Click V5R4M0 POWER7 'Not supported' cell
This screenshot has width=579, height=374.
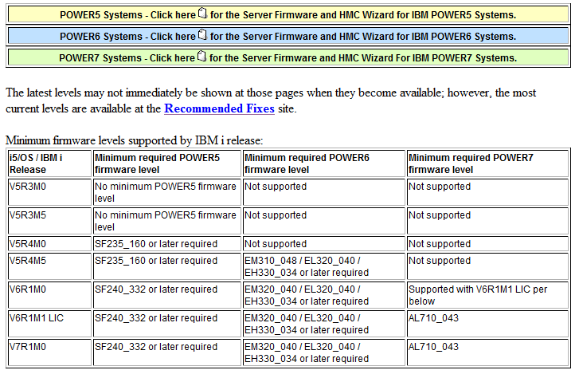pyautogui.click(x=487, y=243)
